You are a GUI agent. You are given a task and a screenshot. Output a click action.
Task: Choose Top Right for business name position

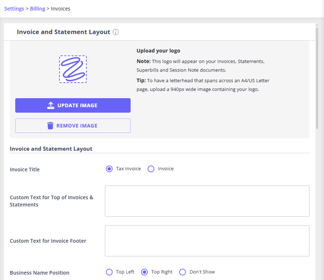click(x=144, y=272)
